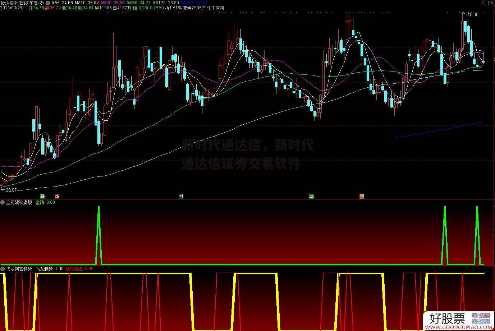Click the 全能战神旗舰 indicator name

tap(19, 202)
